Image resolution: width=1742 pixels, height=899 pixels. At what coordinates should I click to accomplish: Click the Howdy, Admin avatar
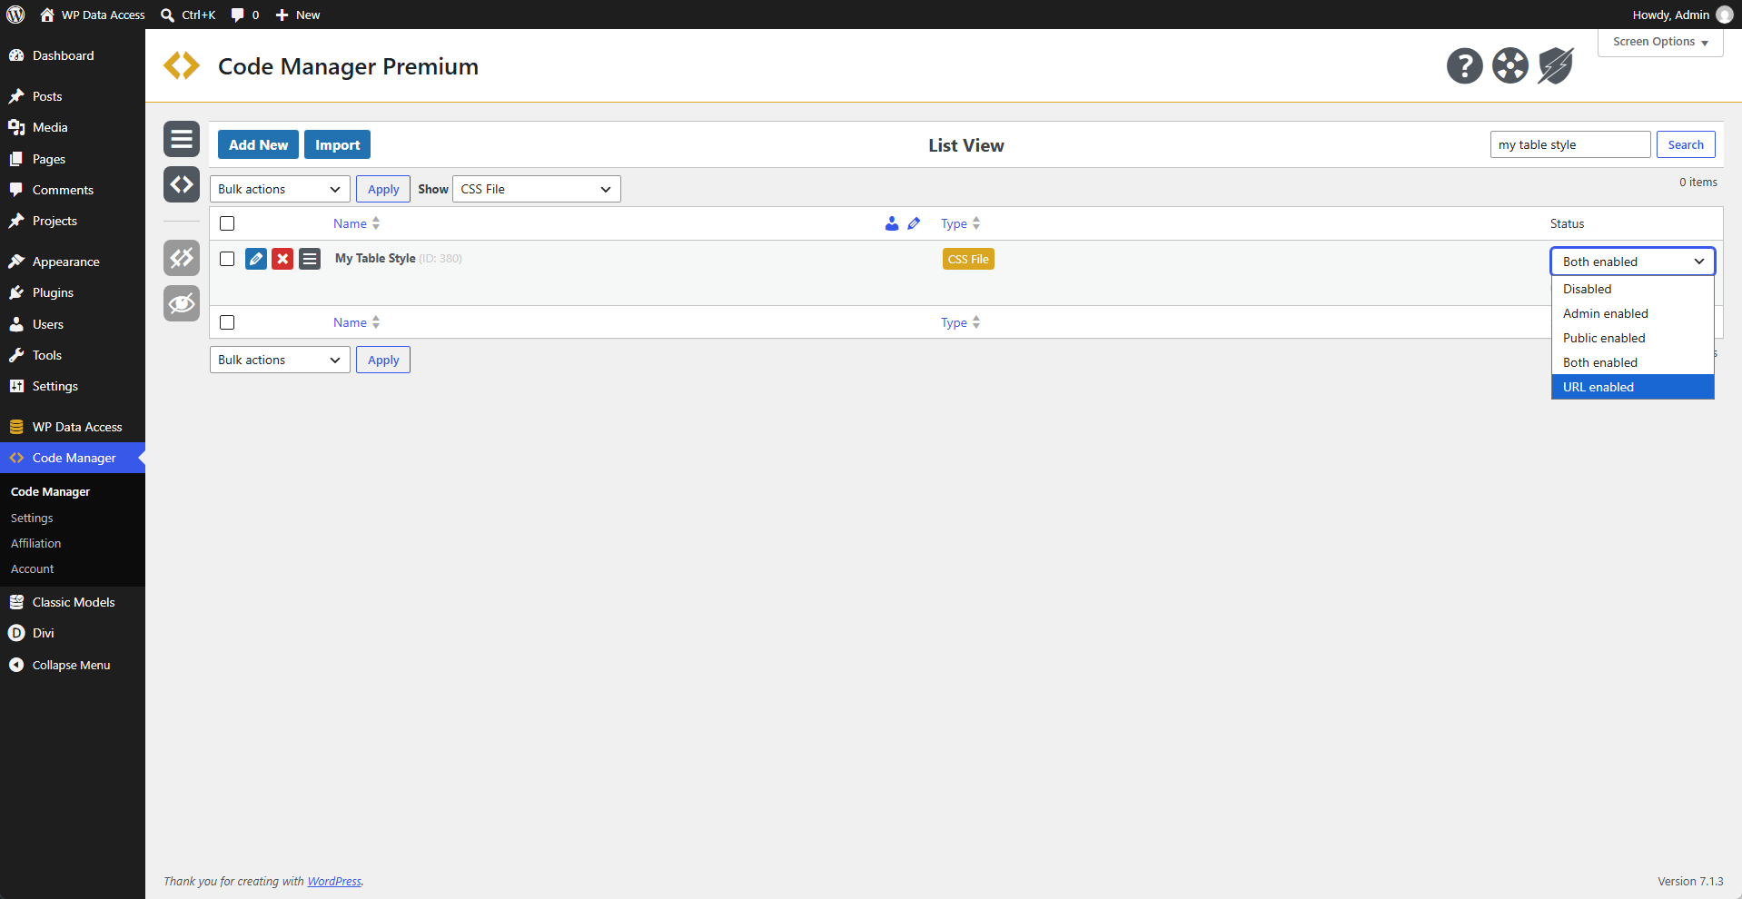click(1725, 15)
